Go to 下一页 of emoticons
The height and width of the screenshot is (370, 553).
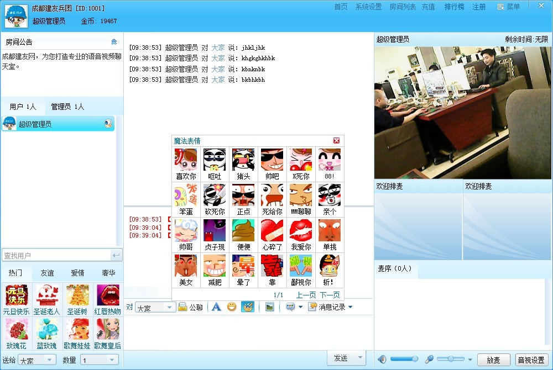[330, 295]
